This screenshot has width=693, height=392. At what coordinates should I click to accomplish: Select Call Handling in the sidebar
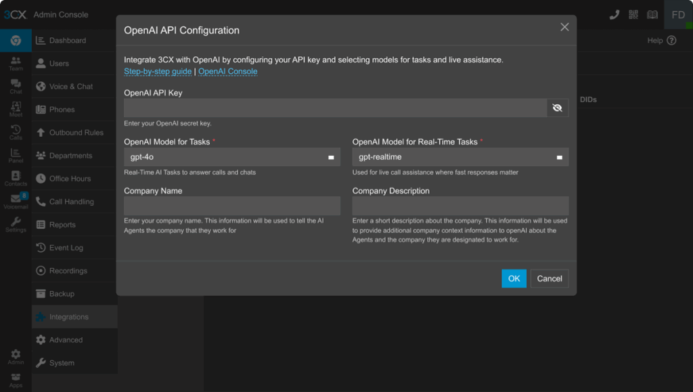click(x=71, y=202)
